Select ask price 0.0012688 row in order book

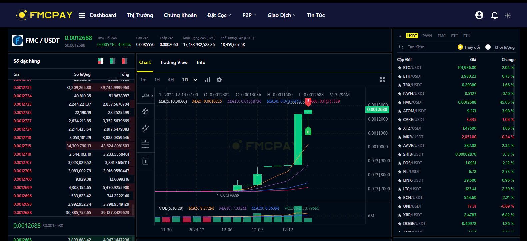(71, 213)
